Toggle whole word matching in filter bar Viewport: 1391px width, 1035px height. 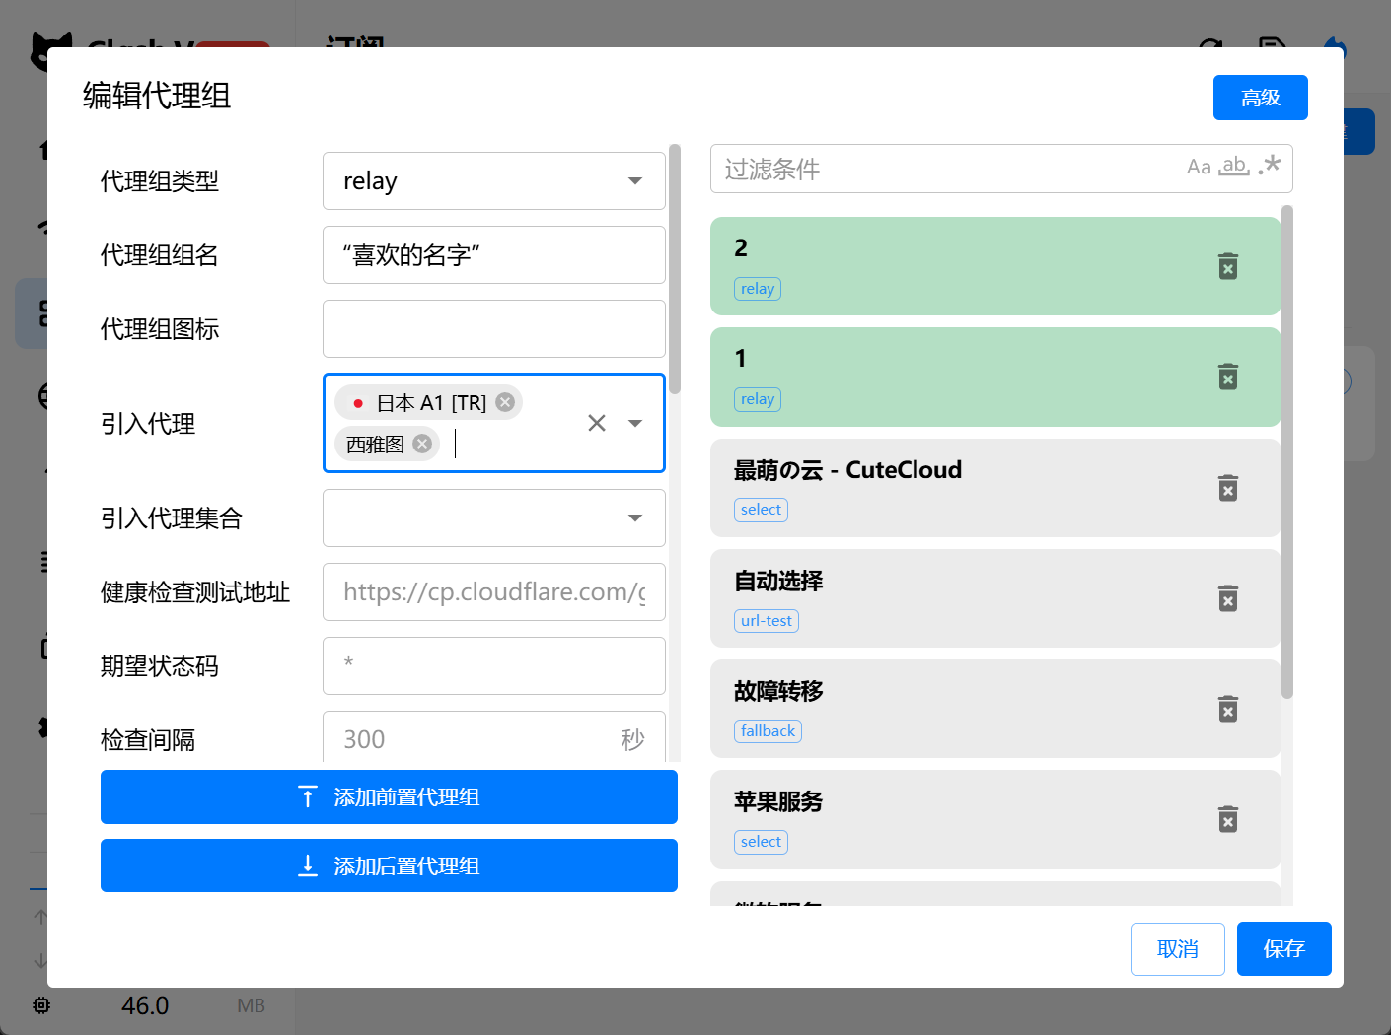tap(1233, 167)
